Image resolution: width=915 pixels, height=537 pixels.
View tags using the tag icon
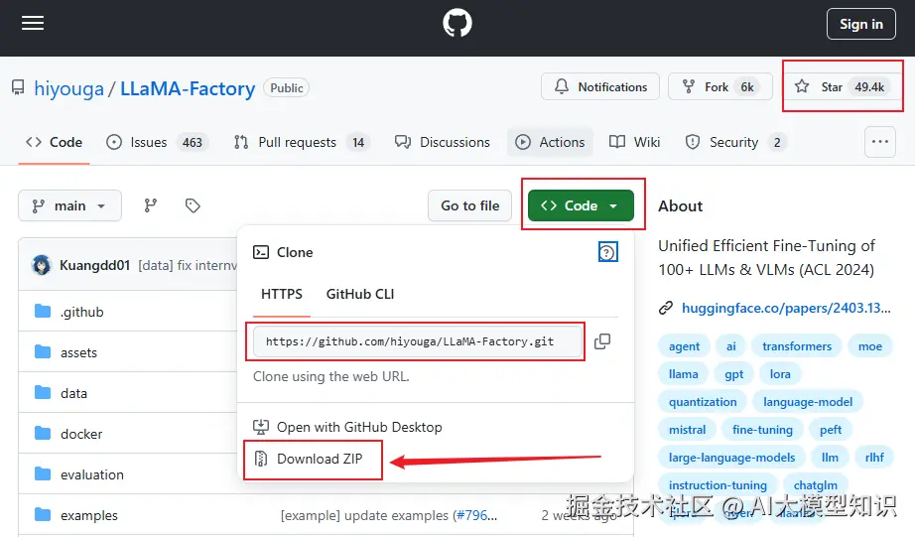coord(193,205)
